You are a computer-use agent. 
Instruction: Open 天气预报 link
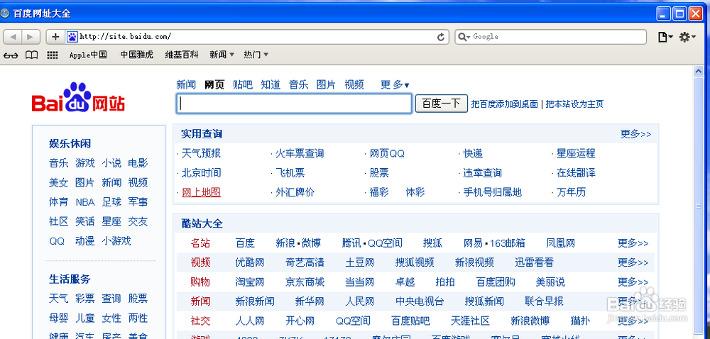click(x=201, y=153)
